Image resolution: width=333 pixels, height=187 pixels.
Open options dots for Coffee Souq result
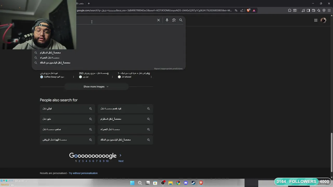point(73,77)
